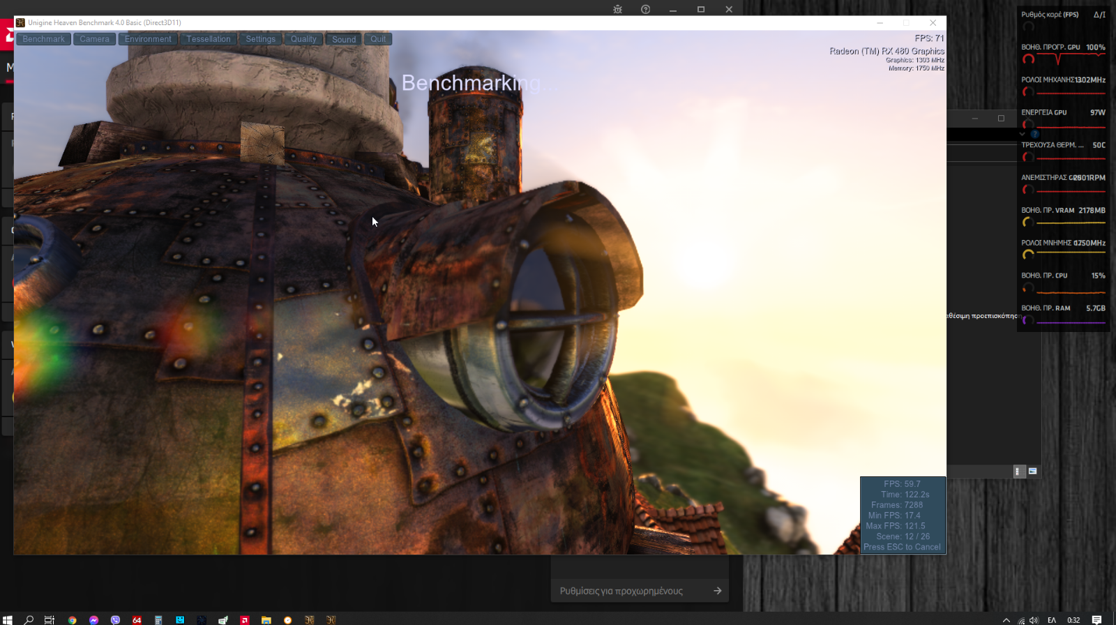
Task: Click current temperature 50C metric
Action: coord(1063,151)
